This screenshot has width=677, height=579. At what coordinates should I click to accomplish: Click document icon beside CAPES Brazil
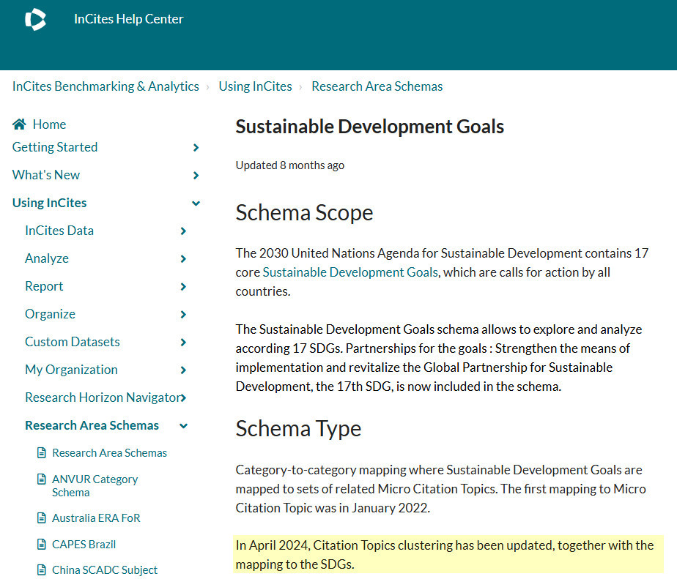click(42, 544)
